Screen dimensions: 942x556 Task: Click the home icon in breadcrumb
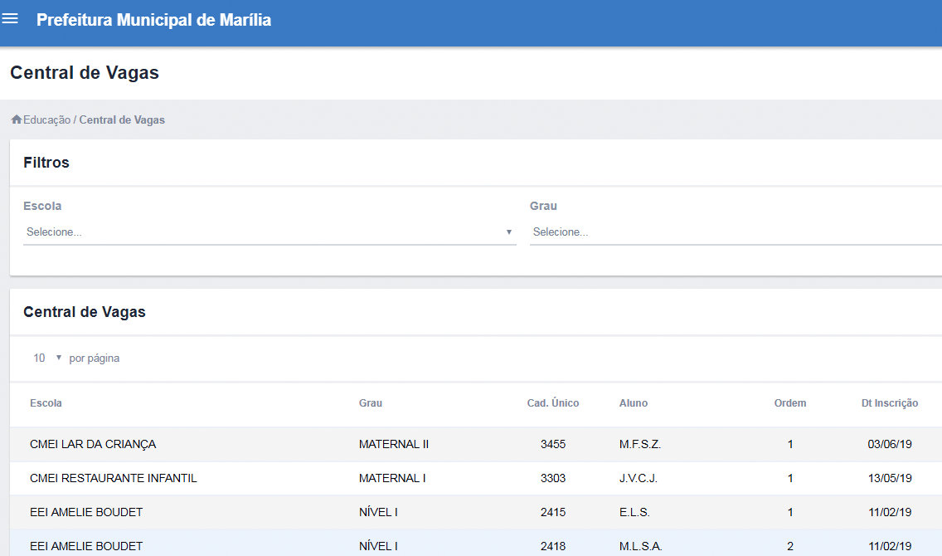tap(16, 120)
